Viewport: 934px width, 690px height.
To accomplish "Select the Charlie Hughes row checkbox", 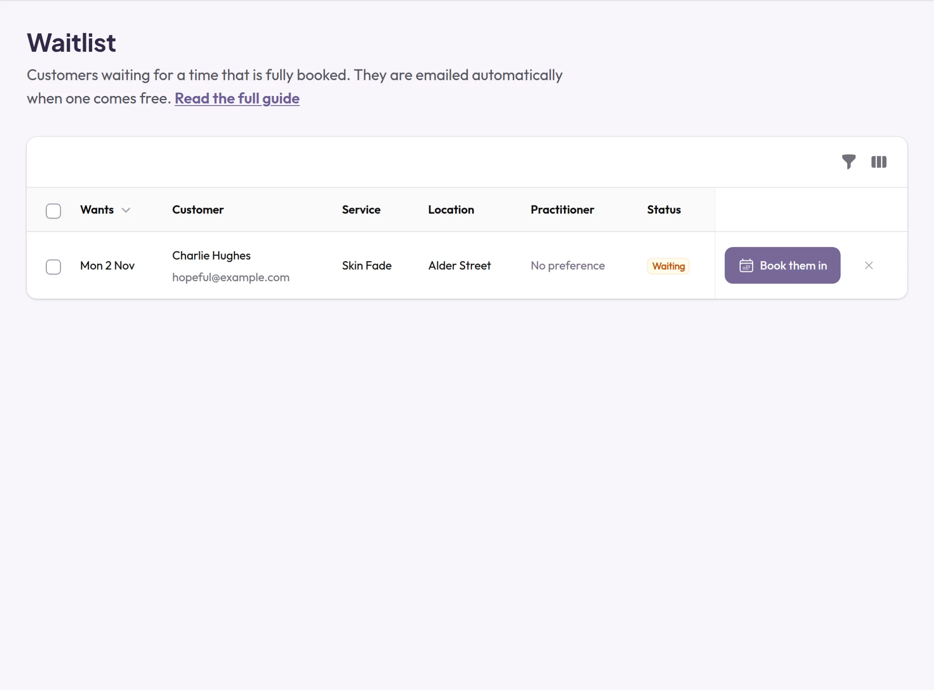I will tap(53, 266).
